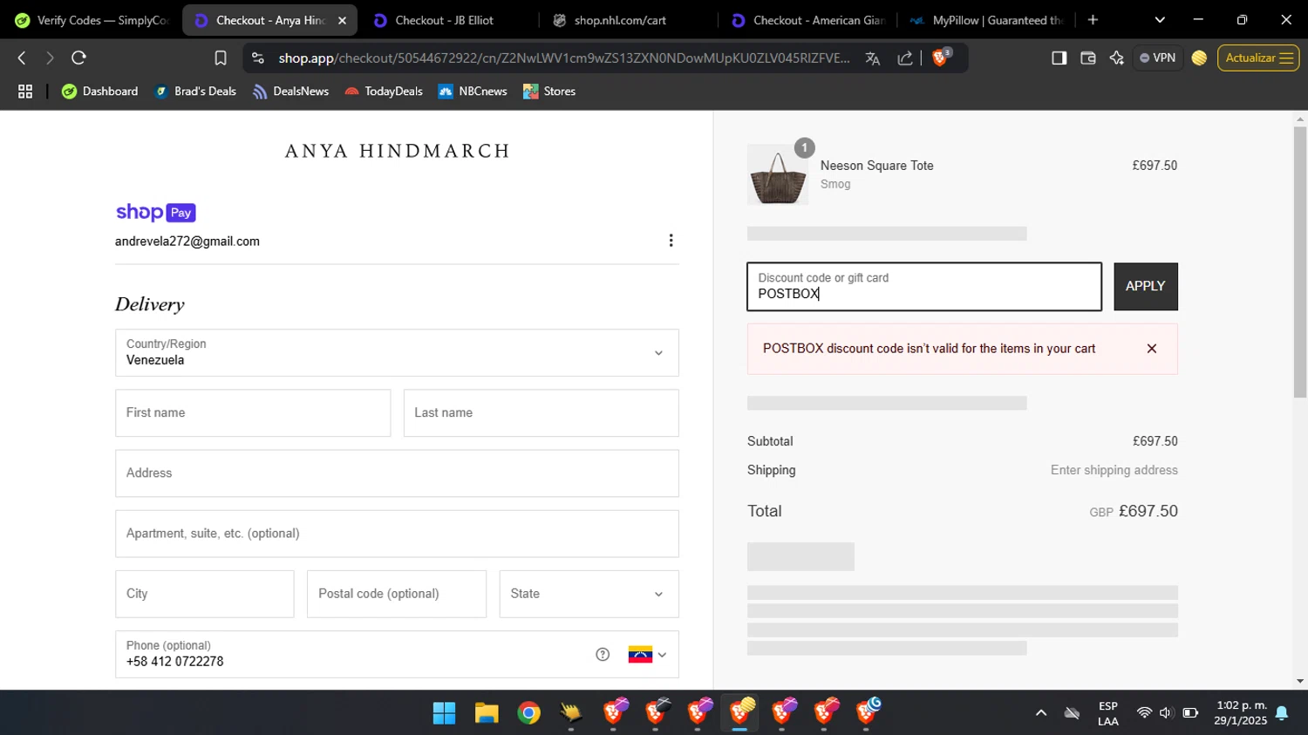Click the phone help question mark icon
Screen dimensions: 1308x735
coord(603,655)
